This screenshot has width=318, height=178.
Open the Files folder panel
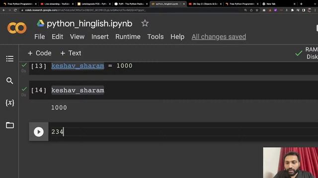click(10, 125)
